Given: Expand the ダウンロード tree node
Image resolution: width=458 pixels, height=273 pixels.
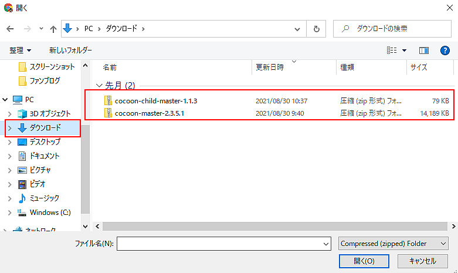Looking at the screenshot, I should click(9, 128).
